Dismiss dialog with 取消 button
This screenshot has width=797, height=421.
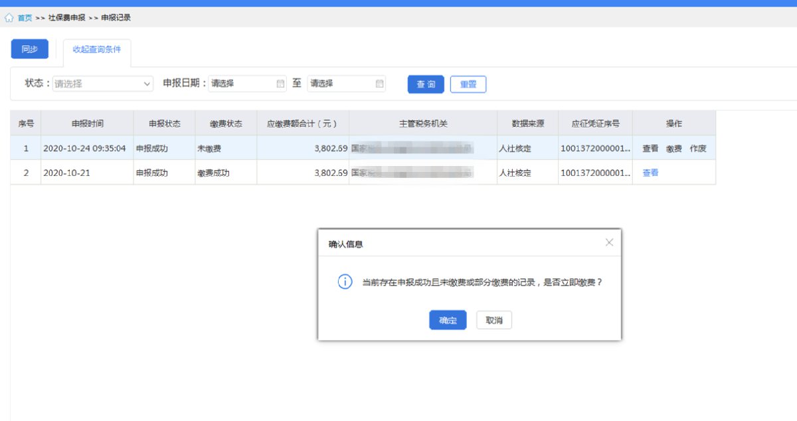(x=494, y=320)
